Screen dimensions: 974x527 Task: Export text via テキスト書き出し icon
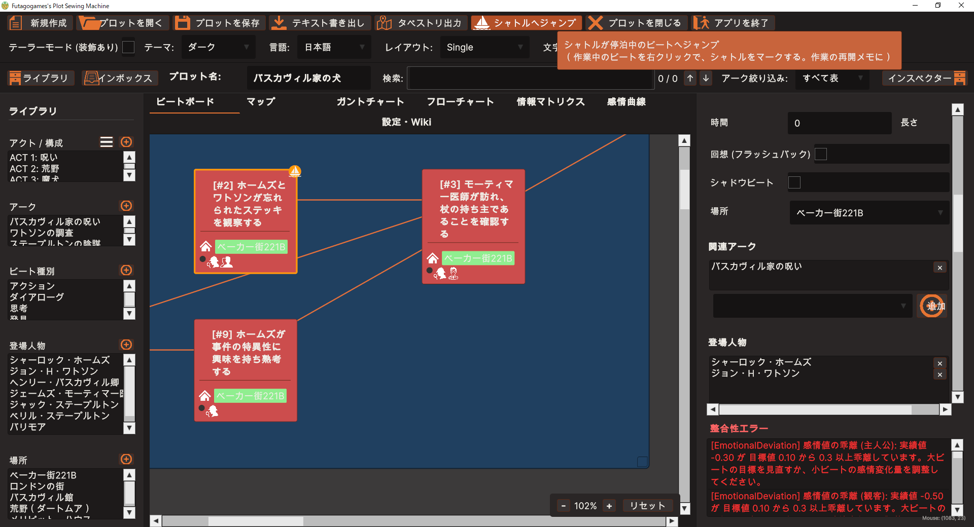click(x=278, y=23)
